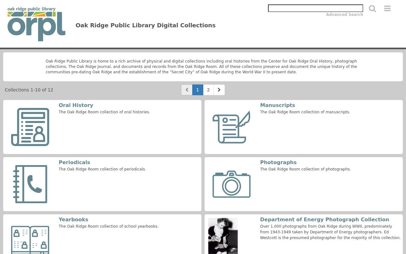
Task: Open the Periodicals collection title
Action: 74,162
